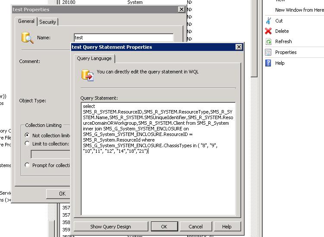
Task: Switch to the Security tab
Action: coord(47,22)
